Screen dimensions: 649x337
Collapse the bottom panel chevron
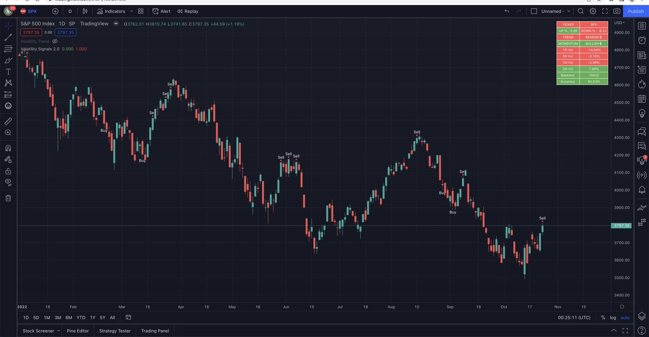pyautogui.click(x=613, y=331)
